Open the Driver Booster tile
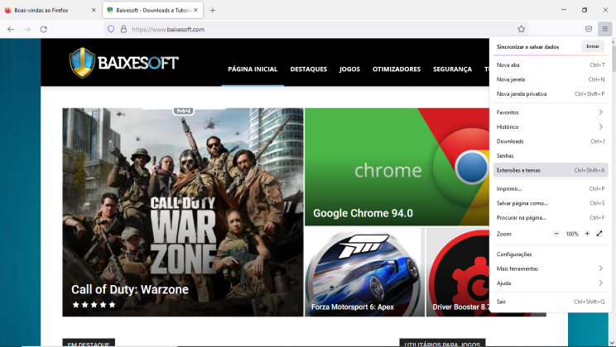616x347 pixels. pyautogui.click(x=458, y=272)
